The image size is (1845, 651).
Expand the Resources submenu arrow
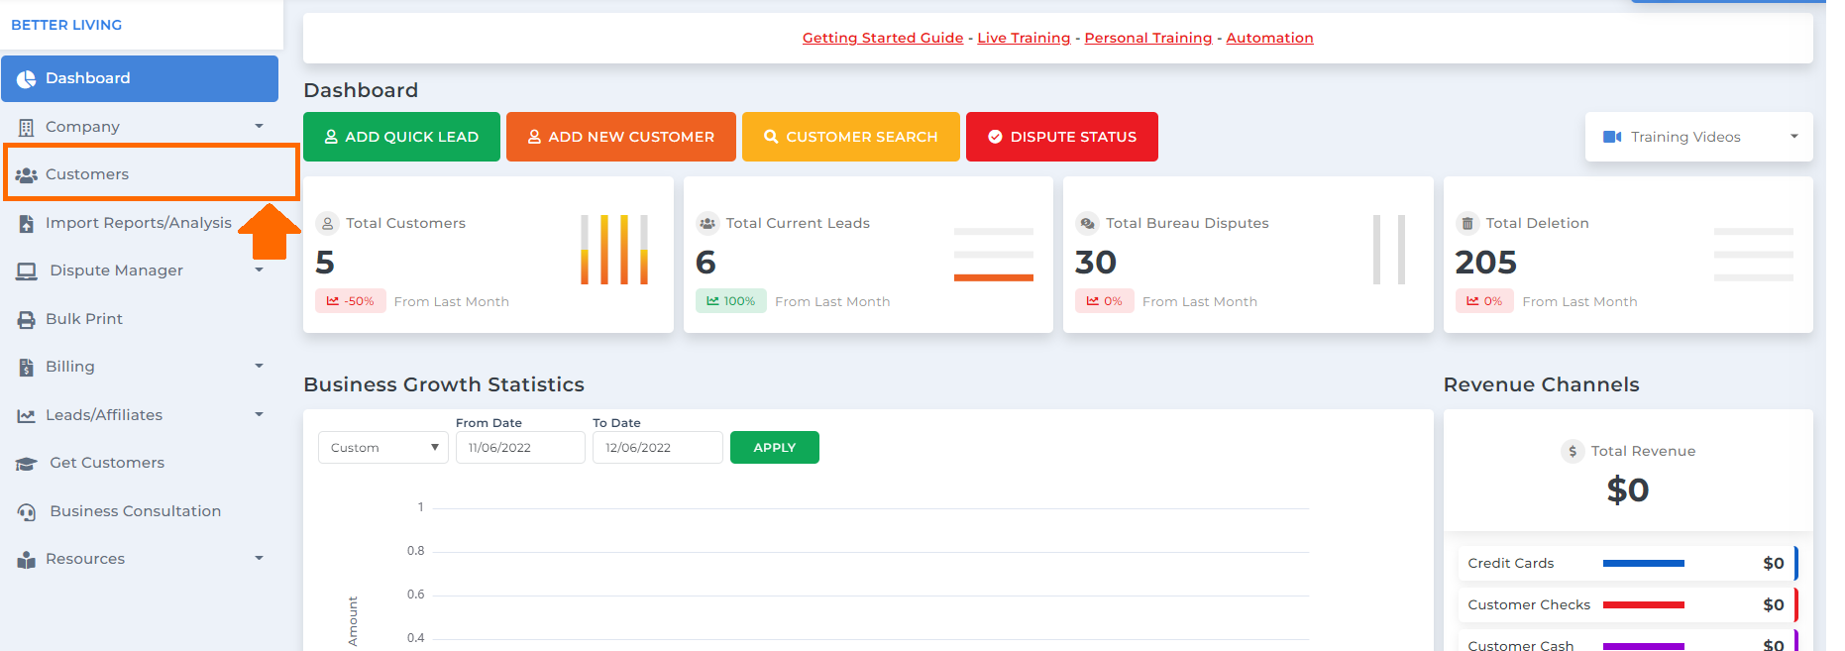(x=259, y=558)
